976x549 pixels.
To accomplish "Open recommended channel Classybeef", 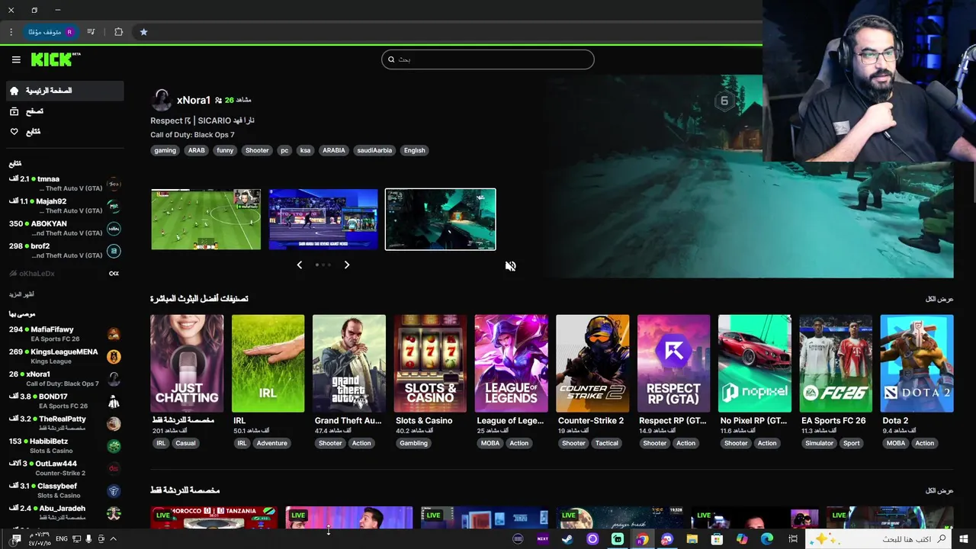I will pos(64,490).
